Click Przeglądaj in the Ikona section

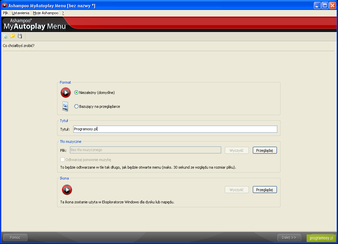[265, 189]
